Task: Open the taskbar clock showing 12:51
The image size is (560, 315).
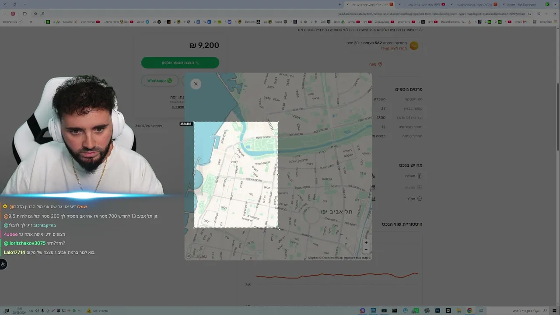Action: [20, 311]
